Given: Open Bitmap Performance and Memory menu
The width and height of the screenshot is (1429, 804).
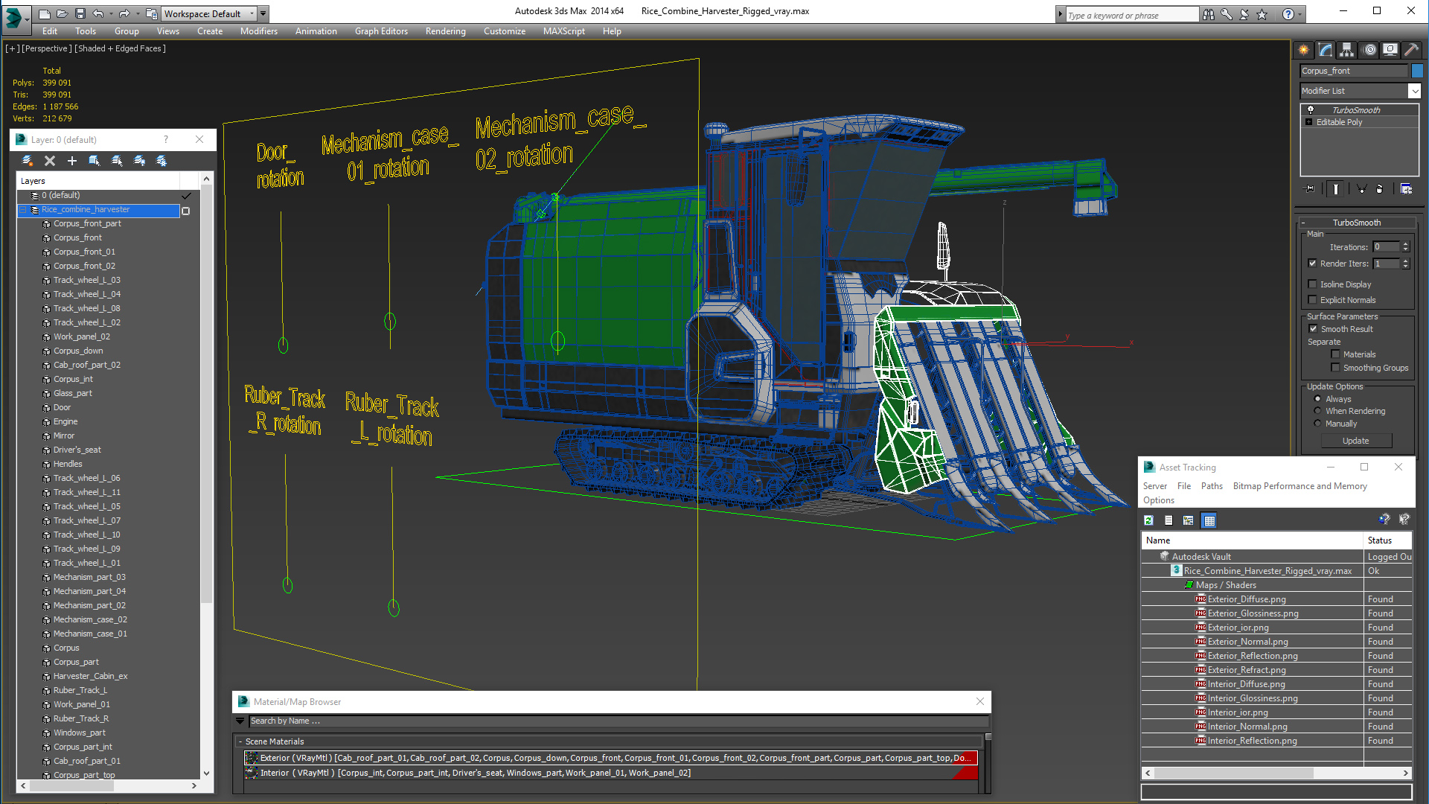Looking at the screenshot, I should (x=1299, y=486).
